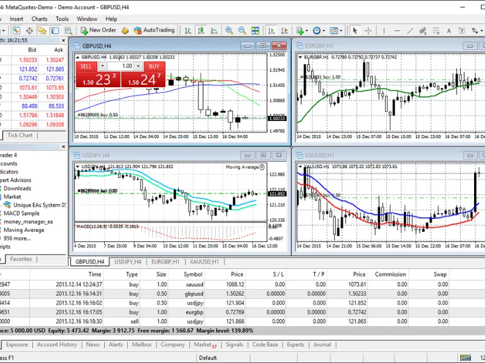Toggle the Market Watch panel icon
This screenshot has height=363, width=485.
(x=16, y=31)
